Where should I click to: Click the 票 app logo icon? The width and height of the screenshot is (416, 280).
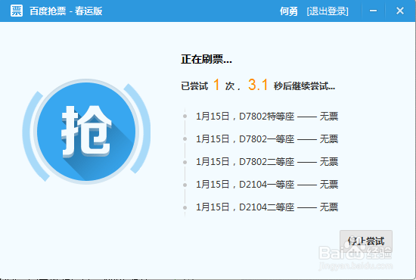point(17,11)
